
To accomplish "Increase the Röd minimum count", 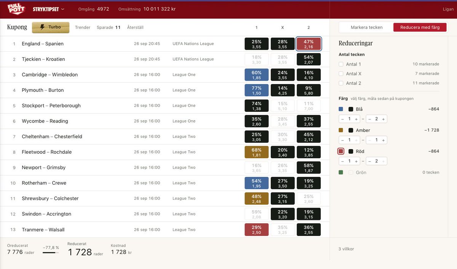I will [356, 161].
